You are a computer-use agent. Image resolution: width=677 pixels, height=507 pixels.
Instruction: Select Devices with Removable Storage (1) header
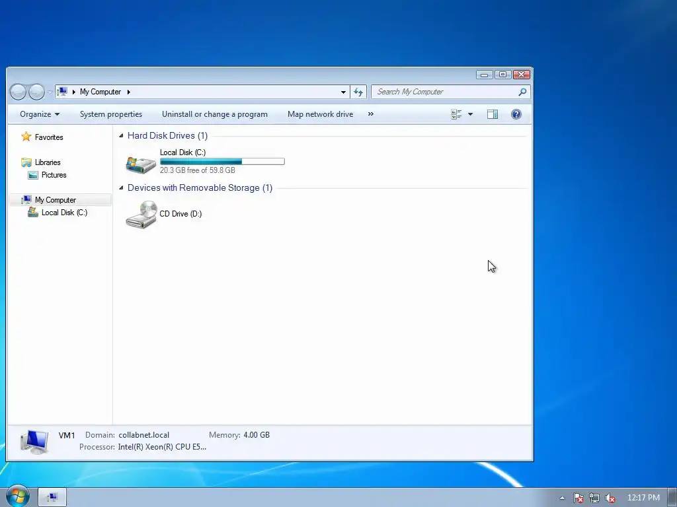pyautogui.click(x=200, y=188)
